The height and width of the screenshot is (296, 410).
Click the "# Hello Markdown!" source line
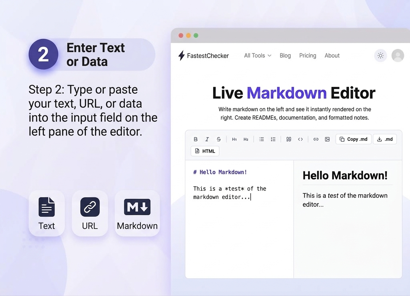click(220, 172)
